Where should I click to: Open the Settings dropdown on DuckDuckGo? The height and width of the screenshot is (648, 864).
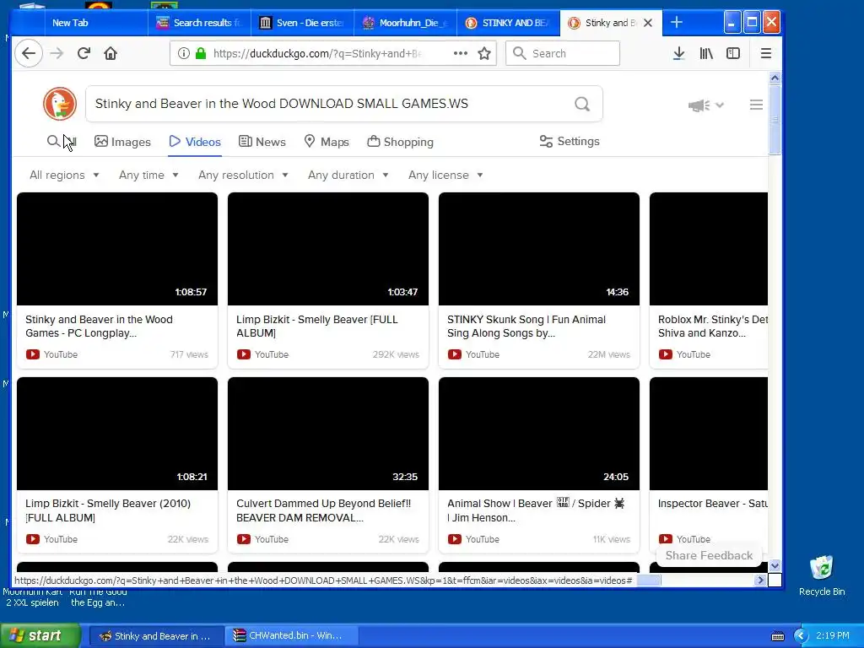tap(570, 142)
